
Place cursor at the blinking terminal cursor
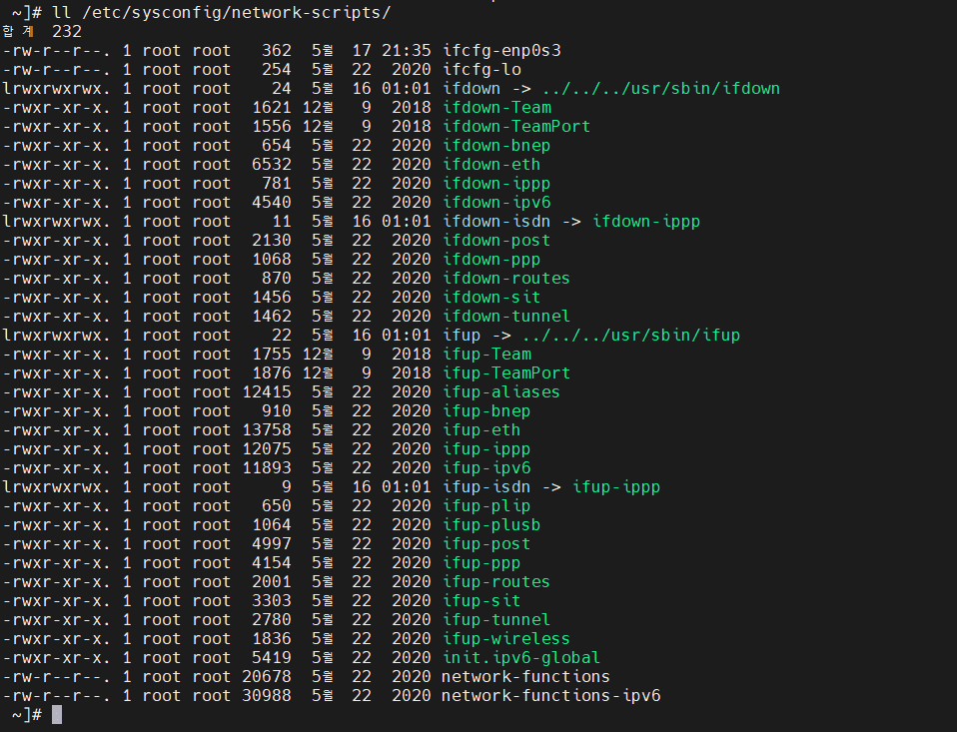click(x=55, y=714)
